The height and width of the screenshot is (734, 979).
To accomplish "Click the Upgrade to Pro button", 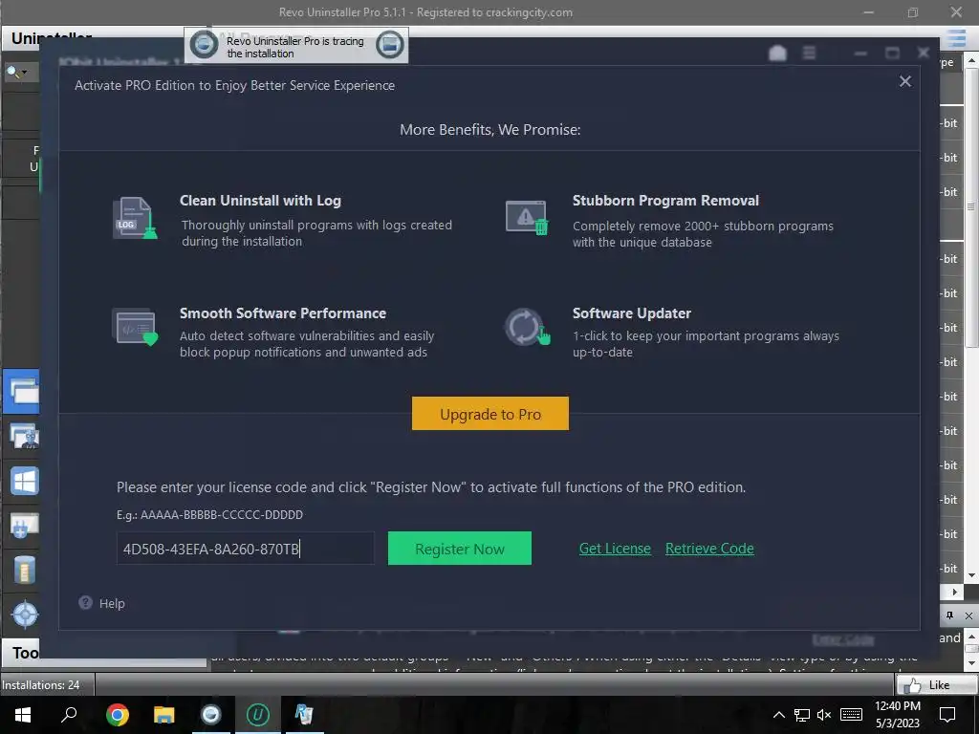I will [x=490, y=414].
